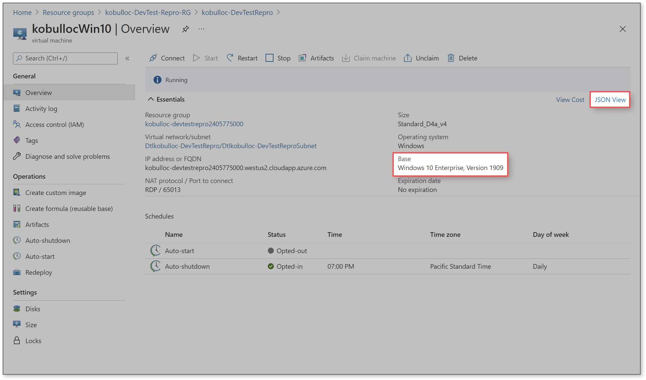Click the Stop square icon

pyautogui.click(x=269, y=58)
